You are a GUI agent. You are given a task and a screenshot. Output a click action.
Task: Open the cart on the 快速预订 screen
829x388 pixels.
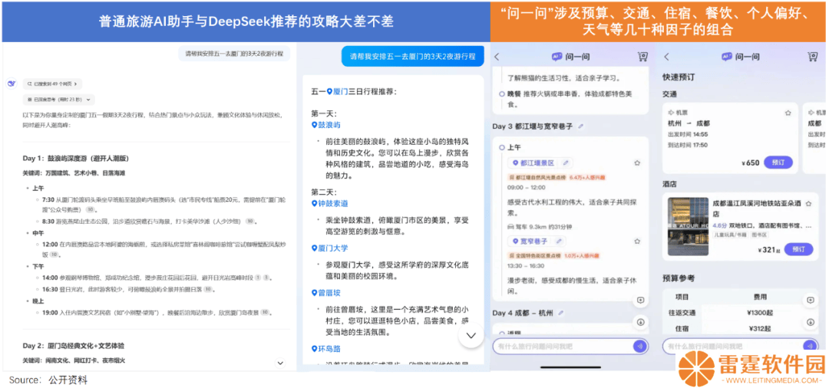[813, 57]
